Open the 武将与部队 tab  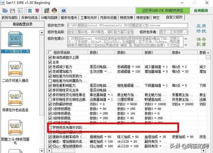point(10,18)
